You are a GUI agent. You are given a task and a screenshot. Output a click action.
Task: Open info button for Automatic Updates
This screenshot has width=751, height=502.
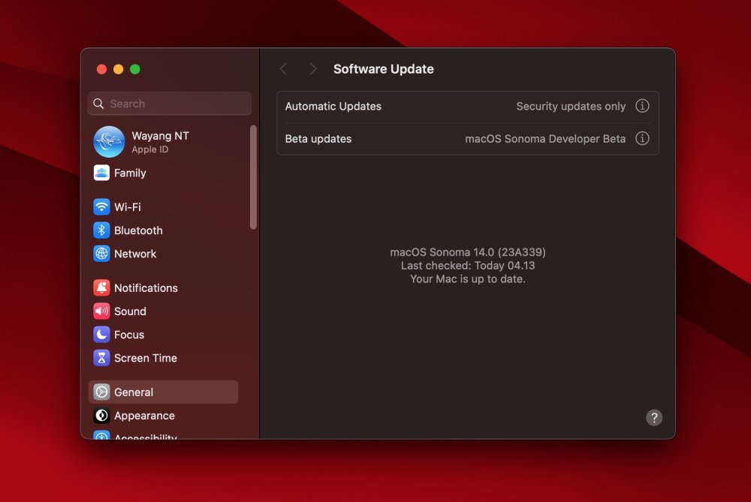[642, 106]
